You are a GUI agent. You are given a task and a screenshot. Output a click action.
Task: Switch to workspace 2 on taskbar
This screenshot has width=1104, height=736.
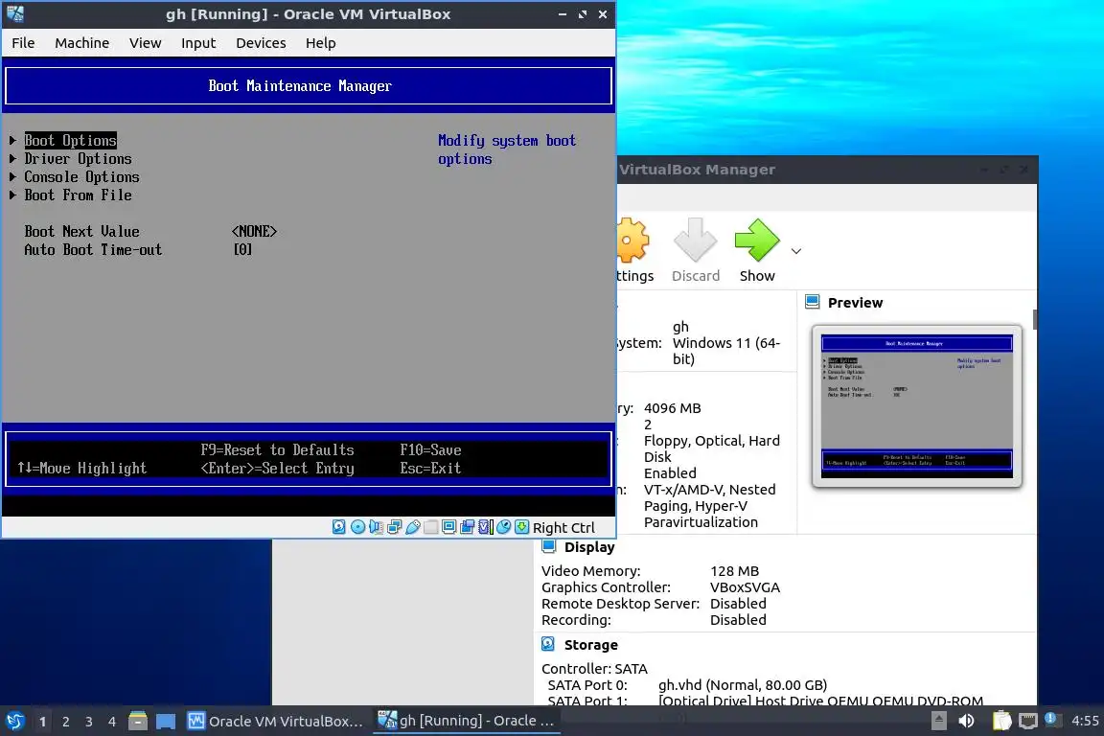(65, 722)
